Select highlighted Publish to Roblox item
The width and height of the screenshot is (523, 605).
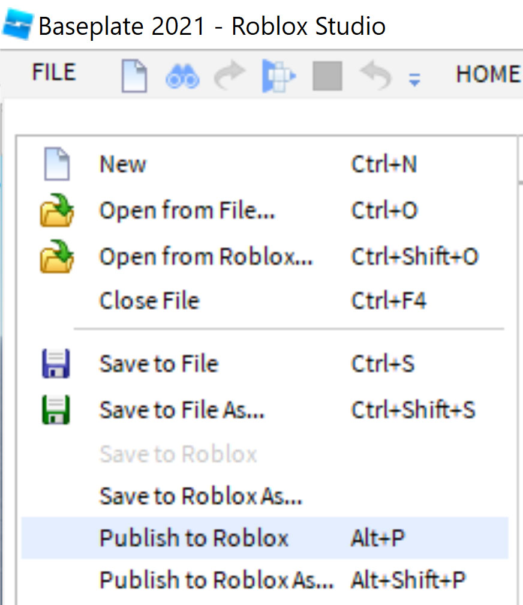point(264,538)
